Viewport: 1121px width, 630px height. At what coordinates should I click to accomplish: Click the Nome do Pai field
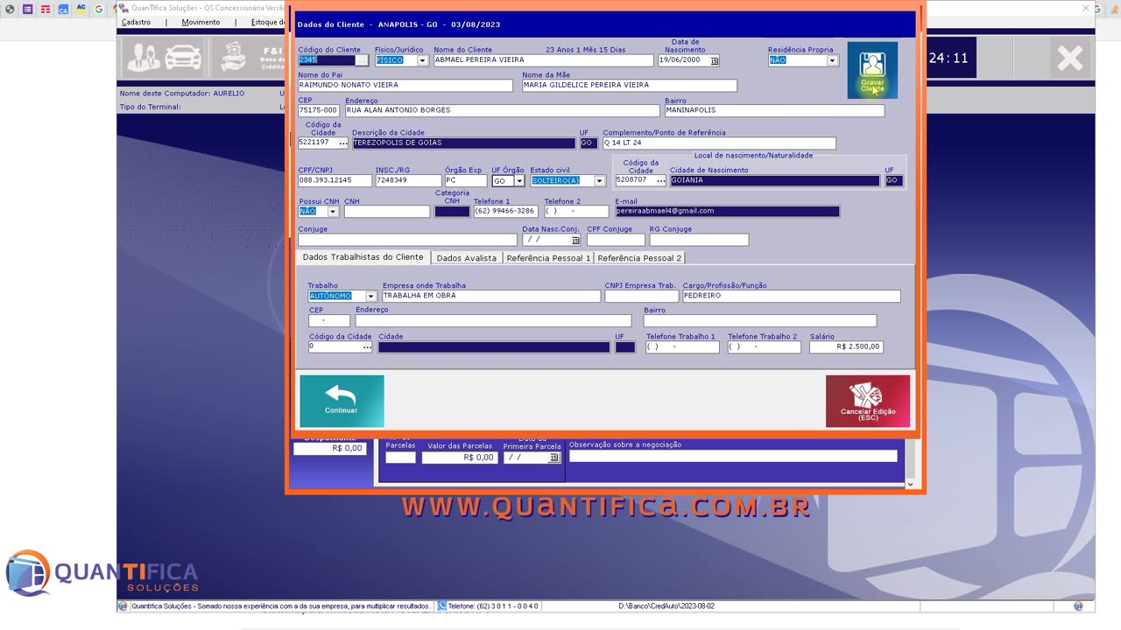(x=405, y=86)
